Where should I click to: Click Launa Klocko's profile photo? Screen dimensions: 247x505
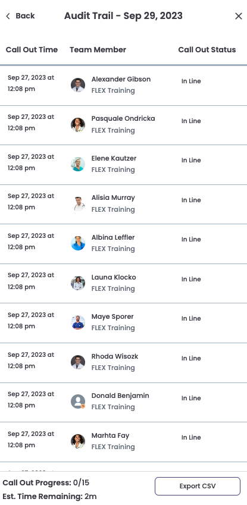click(x=78, y=283)
